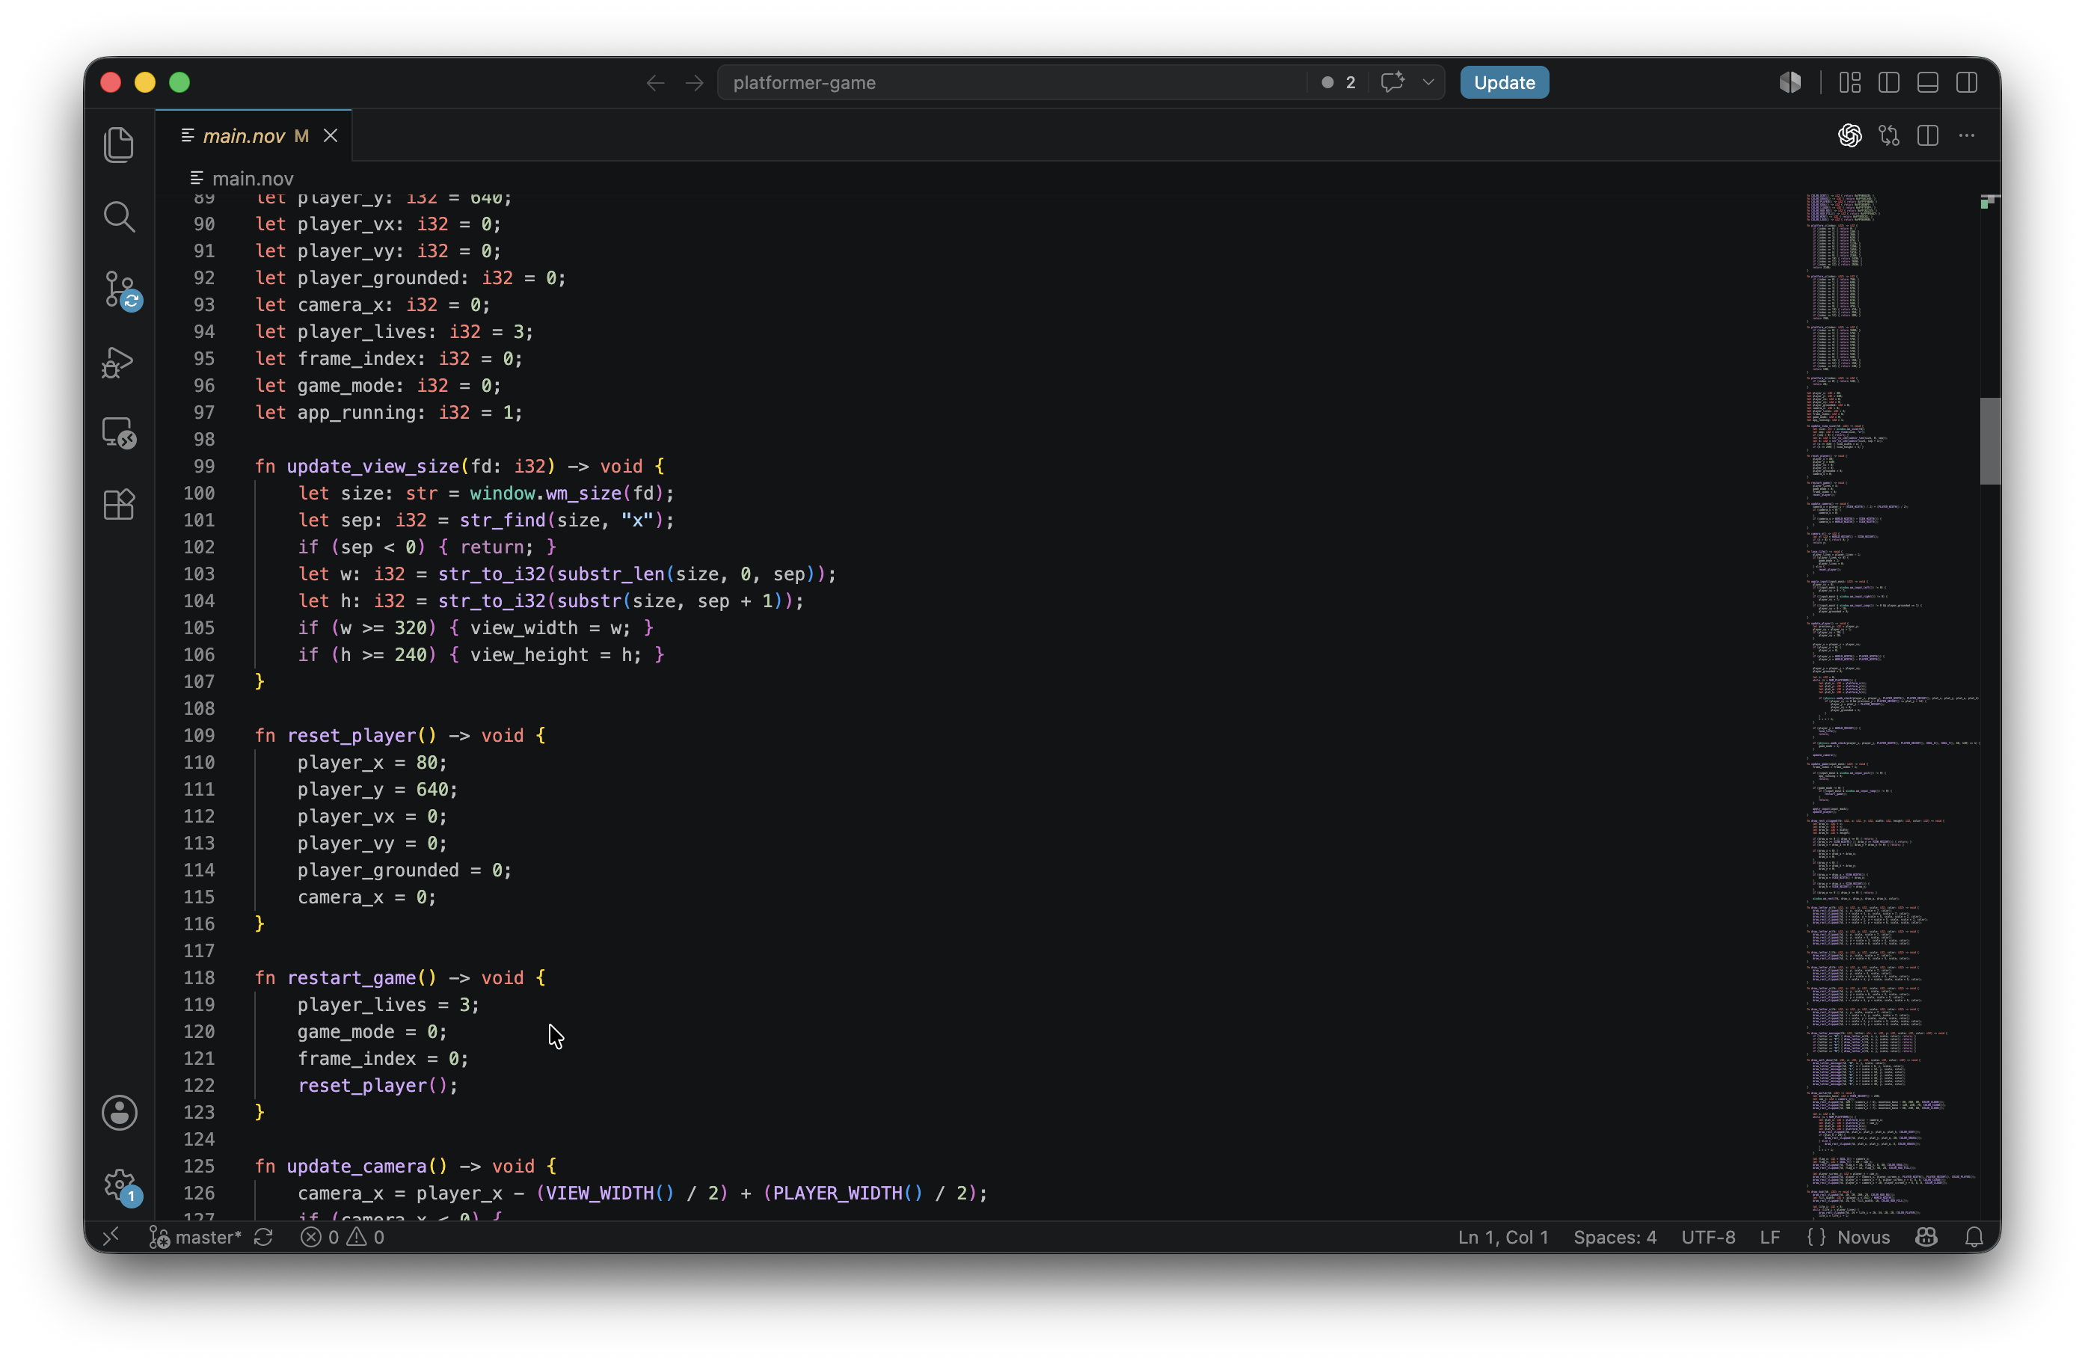Change end of line via LF
Image resolution: width=2085 pixels, height=1364 pixels.
tap(1769, 1237)
